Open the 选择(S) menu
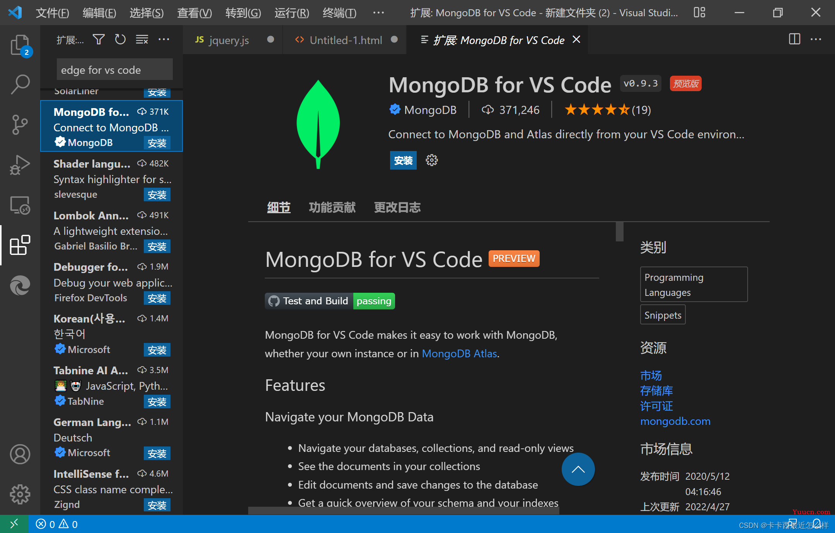835x533 pixels. pos(147,13)
